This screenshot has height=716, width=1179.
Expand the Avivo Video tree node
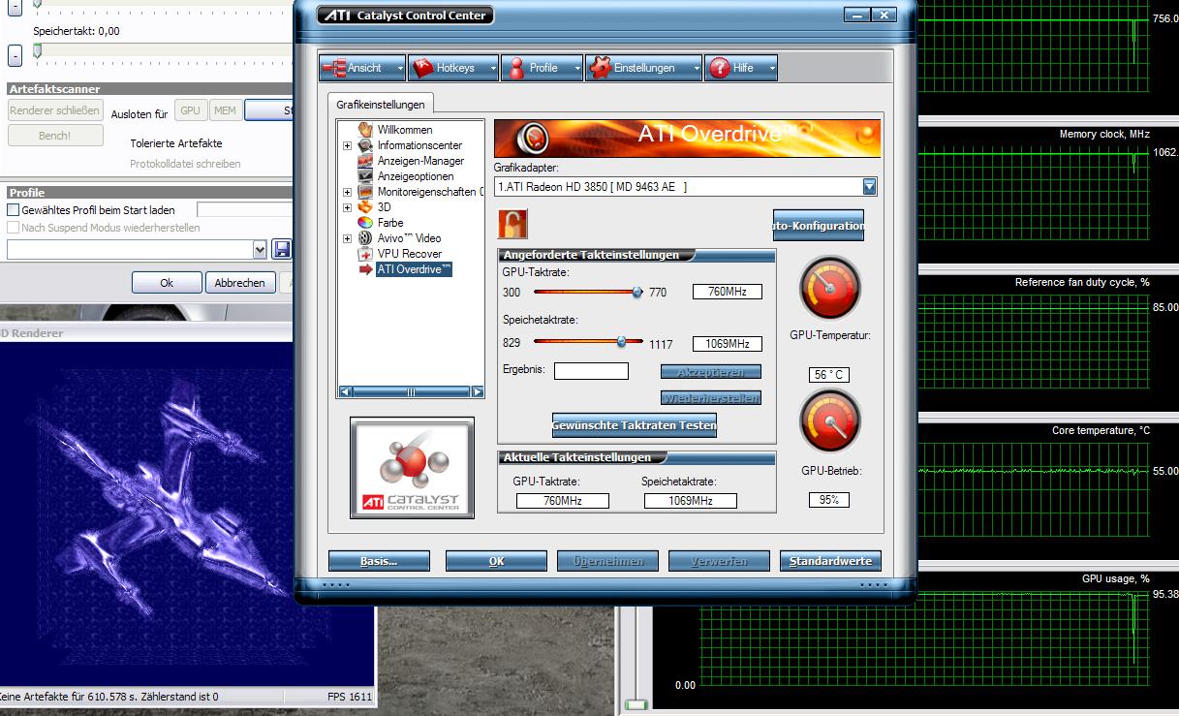(348, 238)
